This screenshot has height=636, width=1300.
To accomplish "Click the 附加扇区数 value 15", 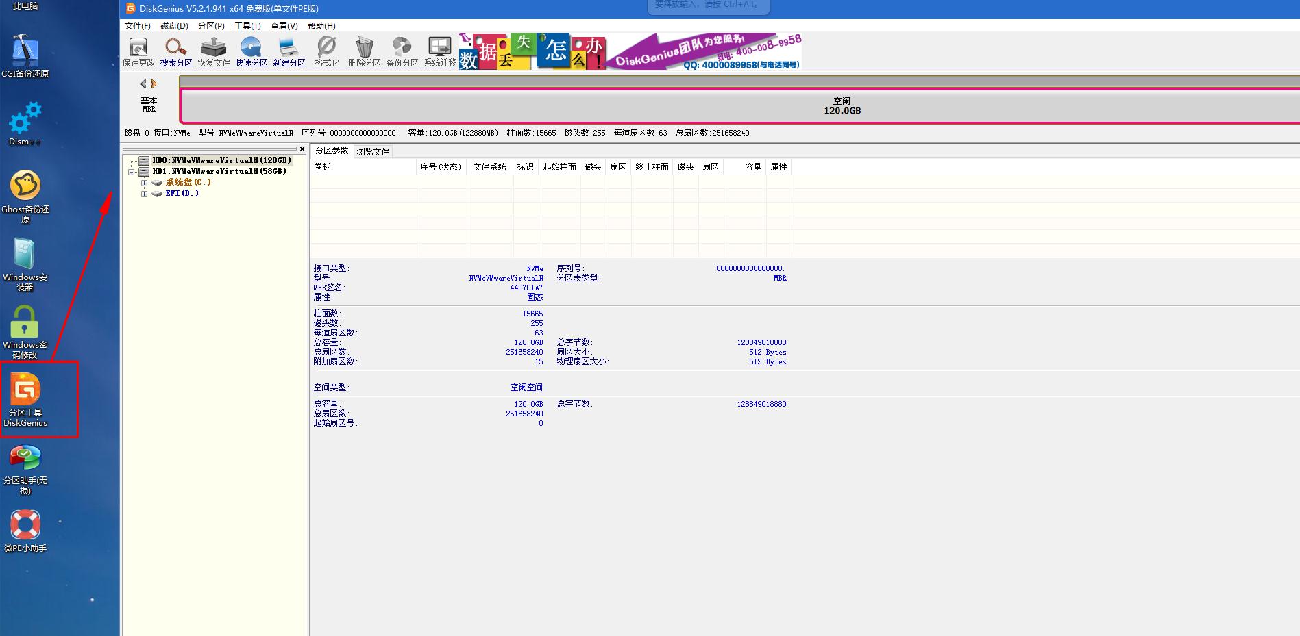I will click(539, 361).
